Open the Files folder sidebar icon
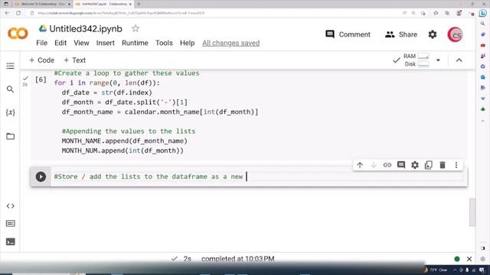Image resolution: width=490 pixels, height=275 pixels. coord(10,136)
